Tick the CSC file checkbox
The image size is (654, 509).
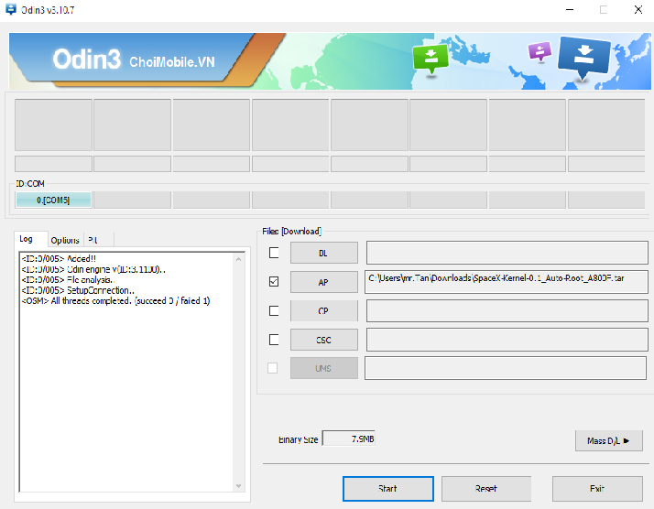pyautogui.click(x=274, y=340)
